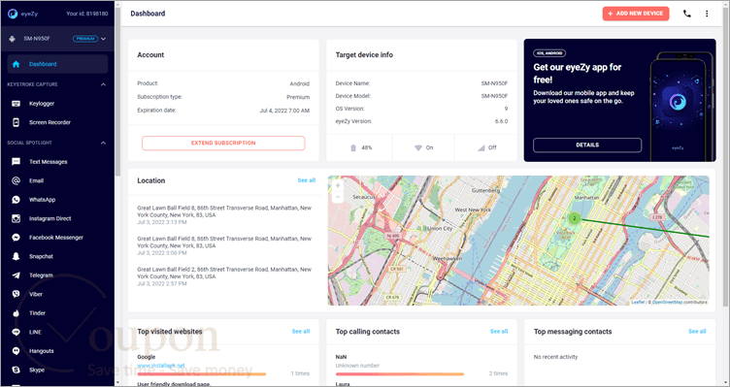Click the WhatsApp icon in sidebar
Viewport: 730px width, 387px height.
[16, 200]
